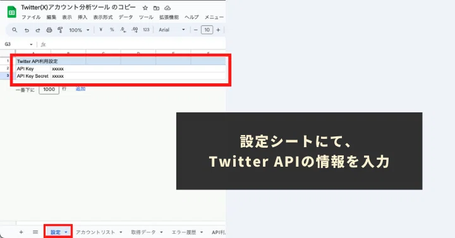
Task: Add a new sheet with plus icon
Action: [x=21, y=232]
